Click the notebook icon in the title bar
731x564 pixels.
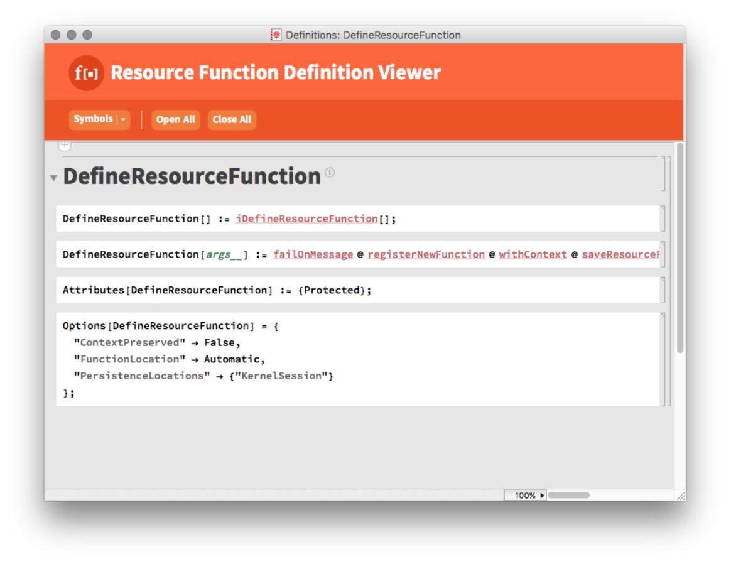coord(276,35)
